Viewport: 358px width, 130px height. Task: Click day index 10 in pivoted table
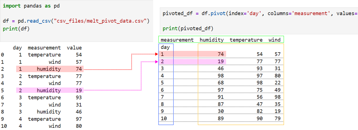(164, 119)
